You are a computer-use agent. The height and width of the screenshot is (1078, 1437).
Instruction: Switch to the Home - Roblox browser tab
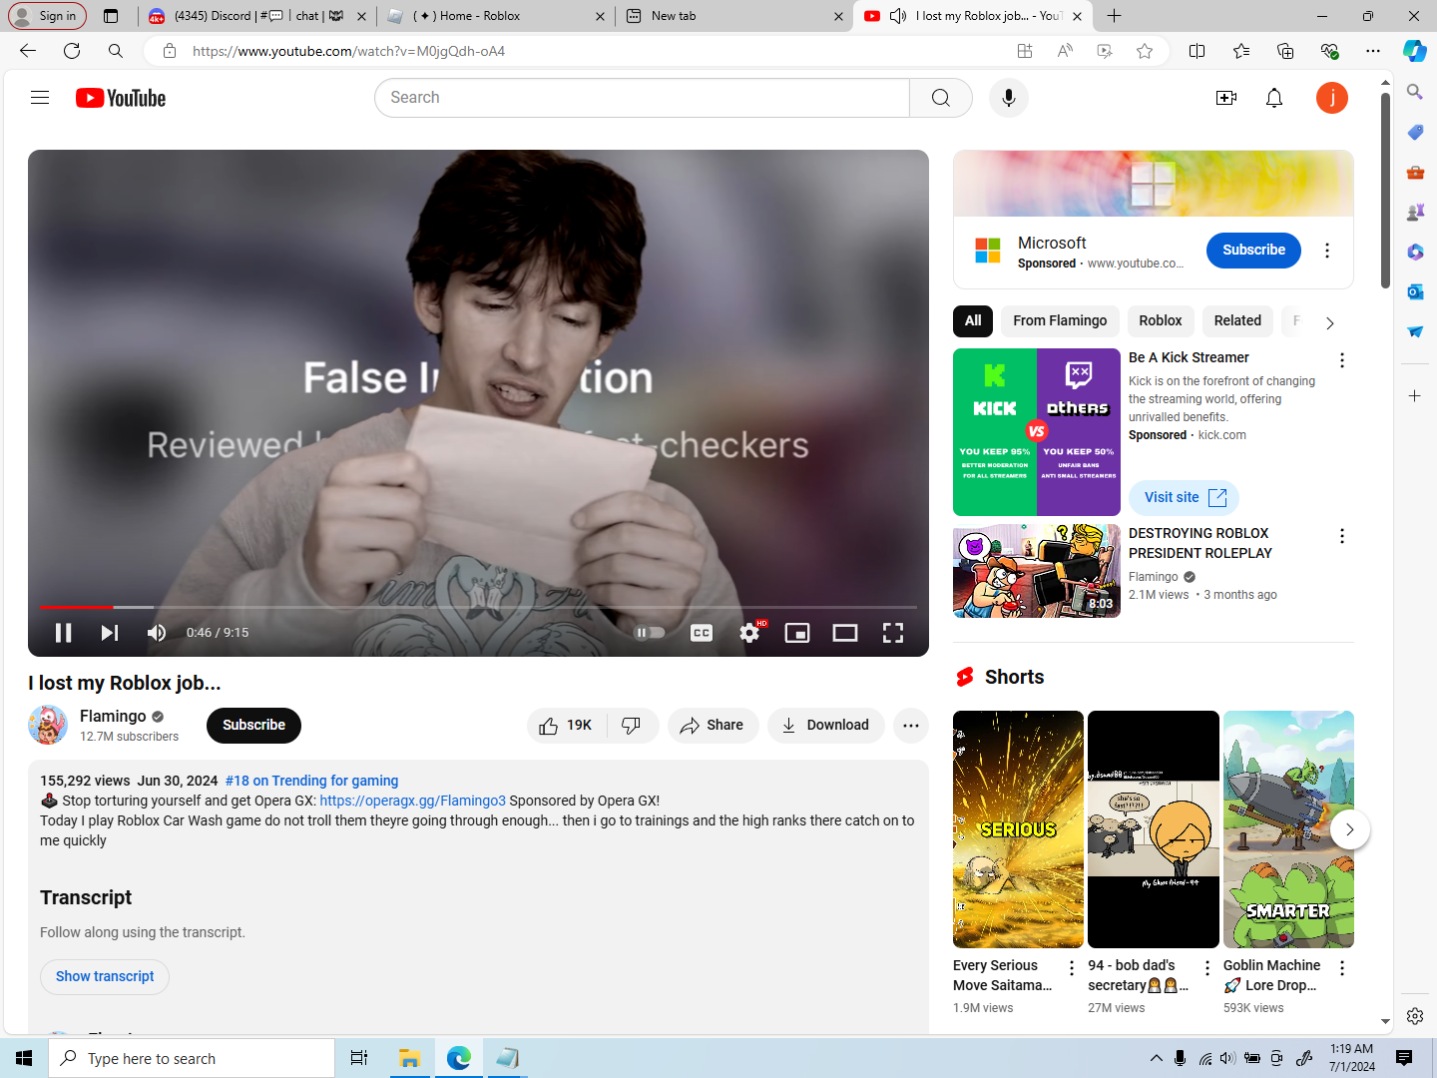(496, 16)
